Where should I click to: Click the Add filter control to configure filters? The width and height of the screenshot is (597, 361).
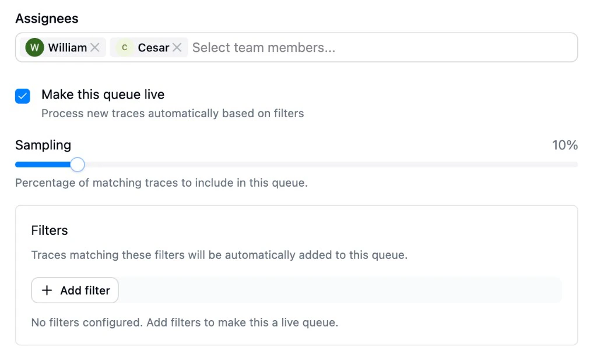click(x=75, y=290)
